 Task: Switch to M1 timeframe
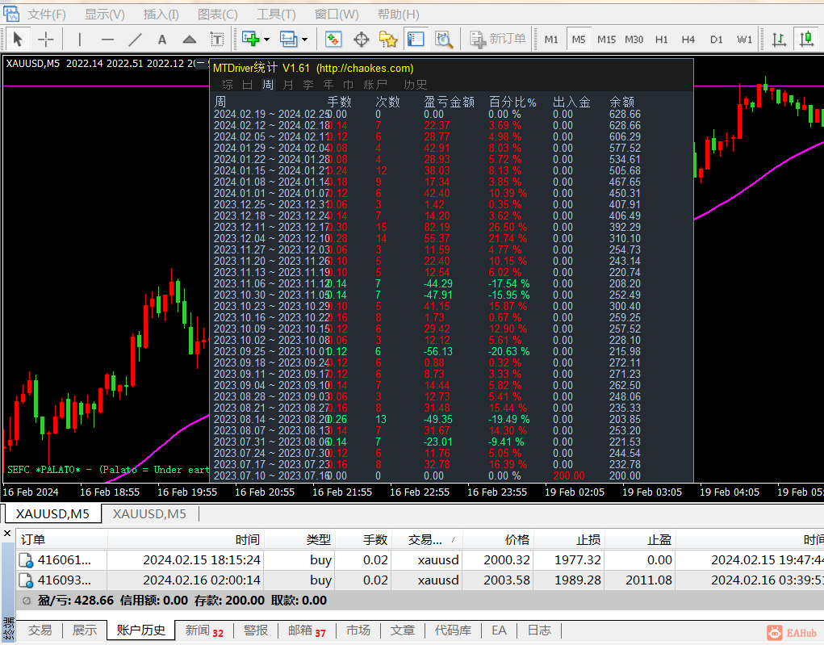[551, 40]
